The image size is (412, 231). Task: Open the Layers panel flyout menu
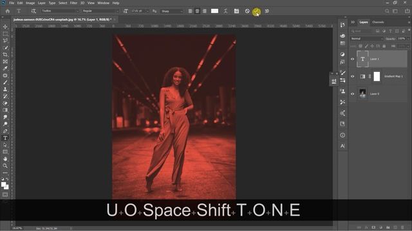[x=409, y=22]
